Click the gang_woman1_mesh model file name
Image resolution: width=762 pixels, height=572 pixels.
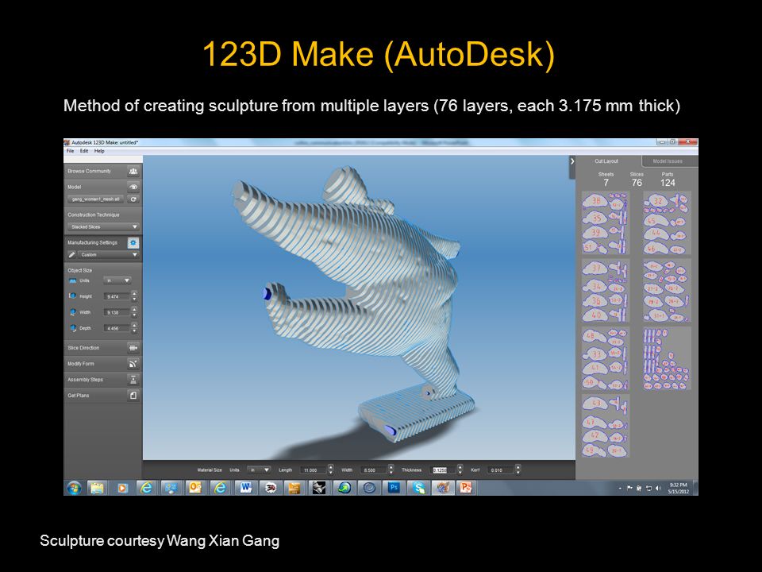(96, 199)
